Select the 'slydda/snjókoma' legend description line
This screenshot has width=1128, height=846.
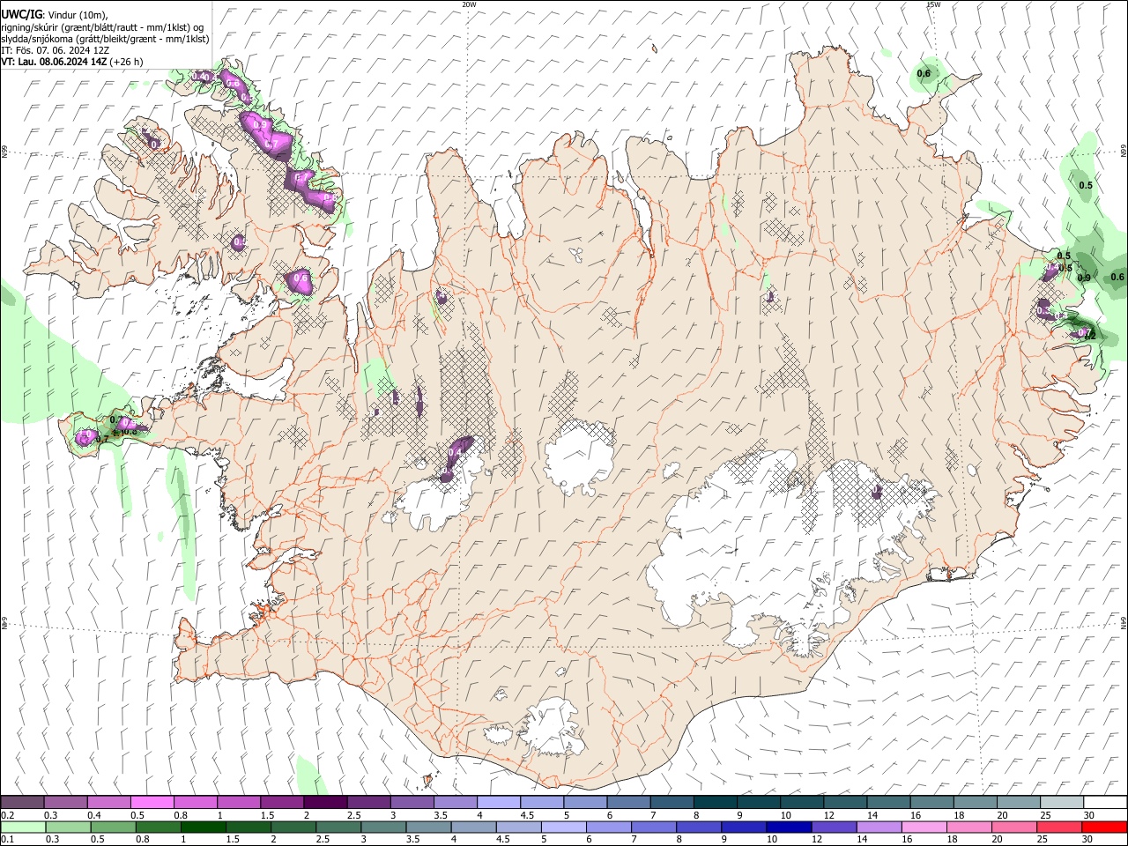(x=105, y=39)
